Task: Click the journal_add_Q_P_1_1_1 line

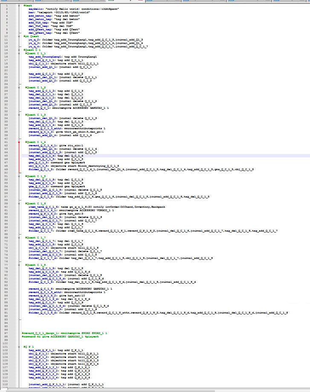Action: (66, 384)
